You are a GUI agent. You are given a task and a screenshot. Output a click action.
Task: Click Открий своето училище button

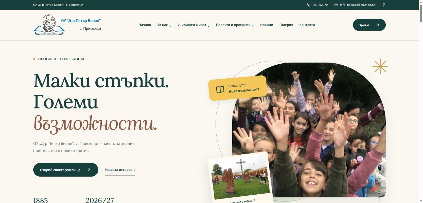tap(66, 170)
